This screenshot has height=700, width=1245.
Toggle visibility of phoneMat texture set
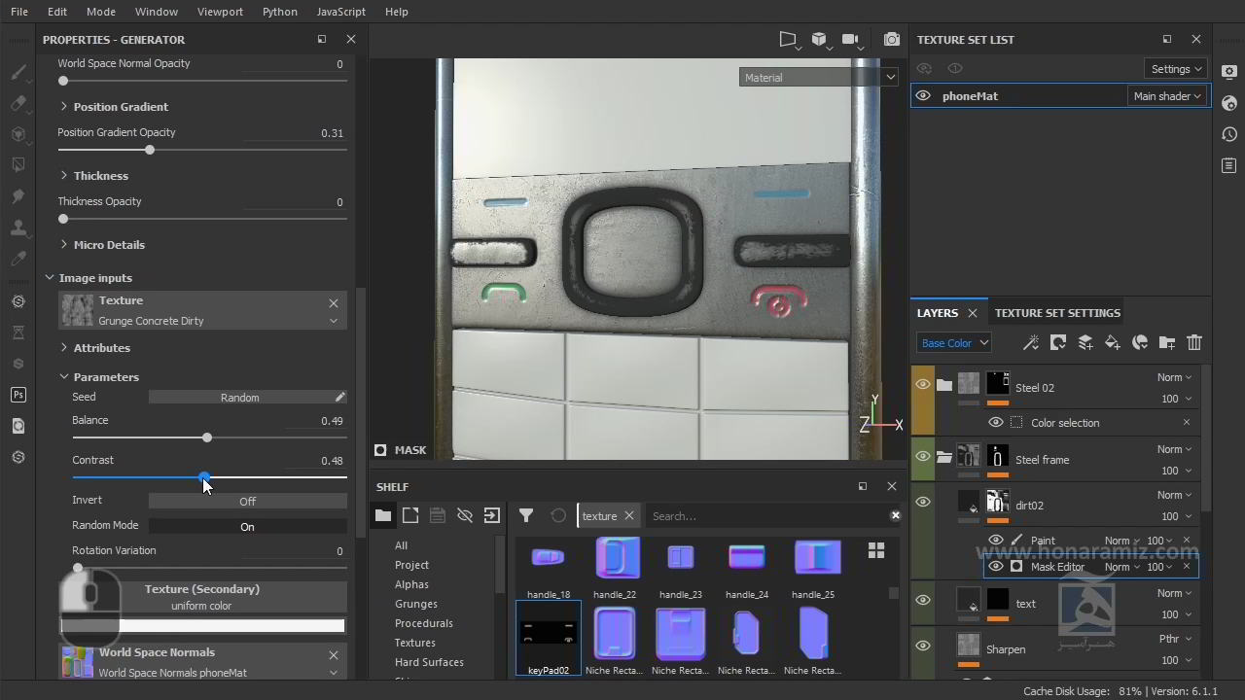[x=923, y=95]
